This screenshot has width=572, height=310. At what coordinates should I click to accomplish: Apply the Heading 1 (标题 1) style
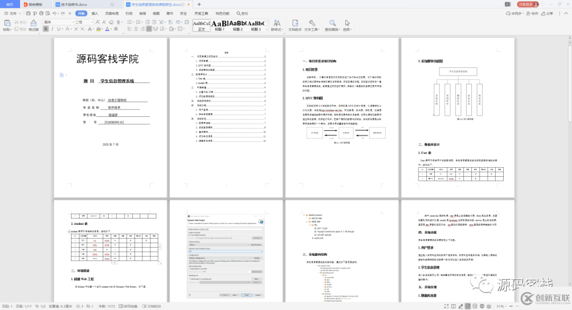220,25
